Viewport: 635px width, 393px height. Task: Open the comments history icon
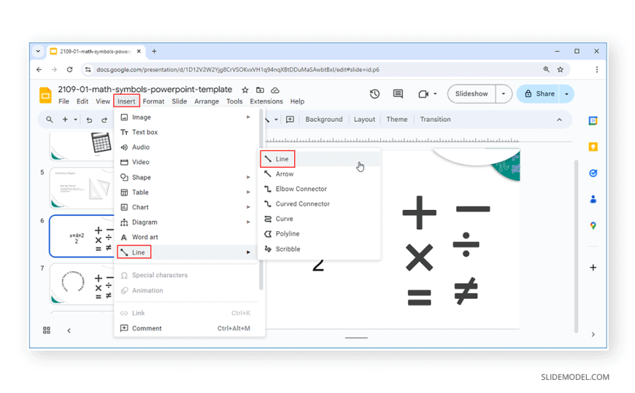coord(398,94)
